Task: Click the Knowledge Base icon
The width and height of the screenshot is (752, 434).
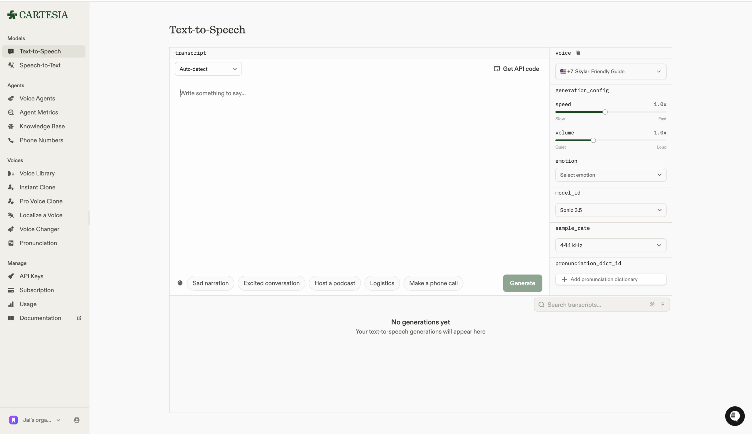Action: pos(11,126)
